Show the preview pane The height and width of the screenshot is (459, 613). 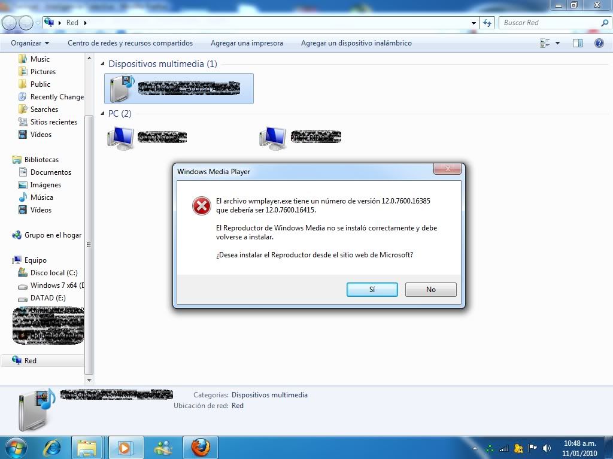pyautogui.click(x=578, y=43)
